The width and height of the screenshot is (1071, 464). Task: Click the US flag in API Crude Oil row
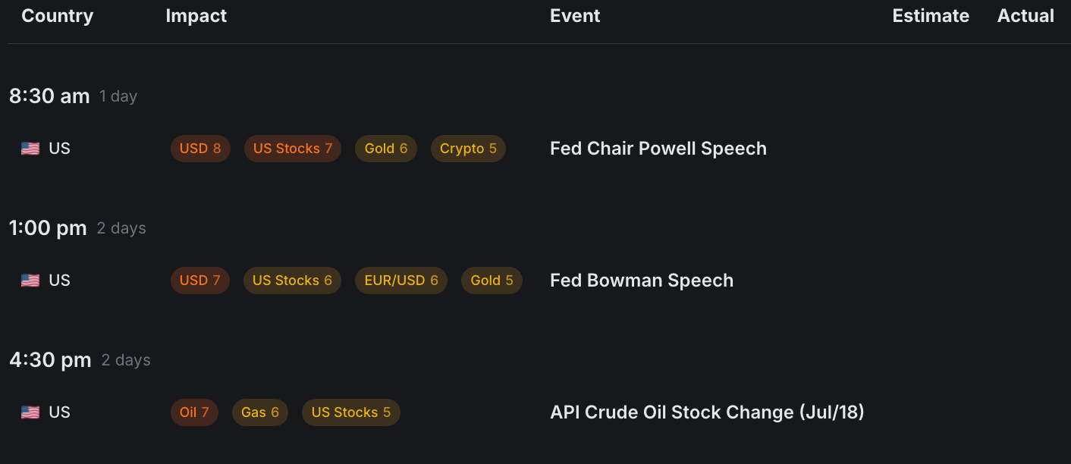[30, 412]
